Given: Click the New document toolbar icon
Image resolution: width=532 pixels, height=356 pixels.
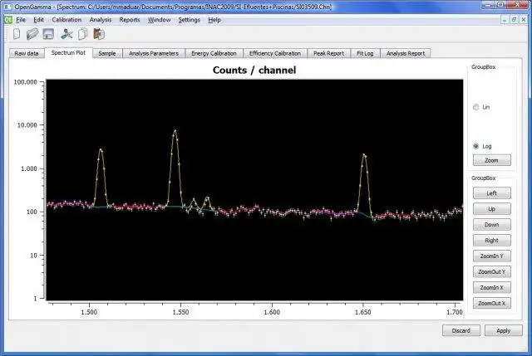Looking at the screenshot, I should tap(17, 34).
